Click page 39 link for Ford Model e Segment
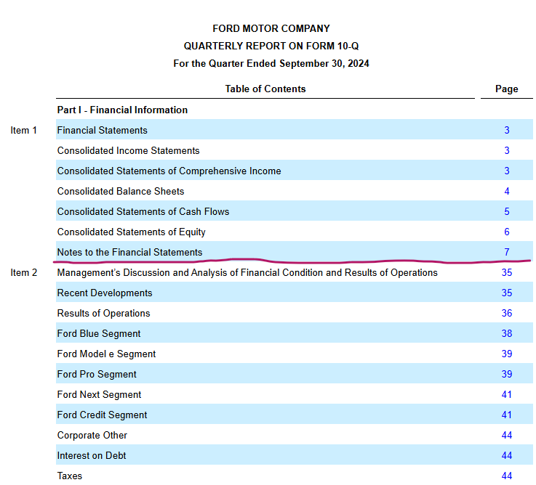The width and height of the screenshot is (536, 485). 507,354
